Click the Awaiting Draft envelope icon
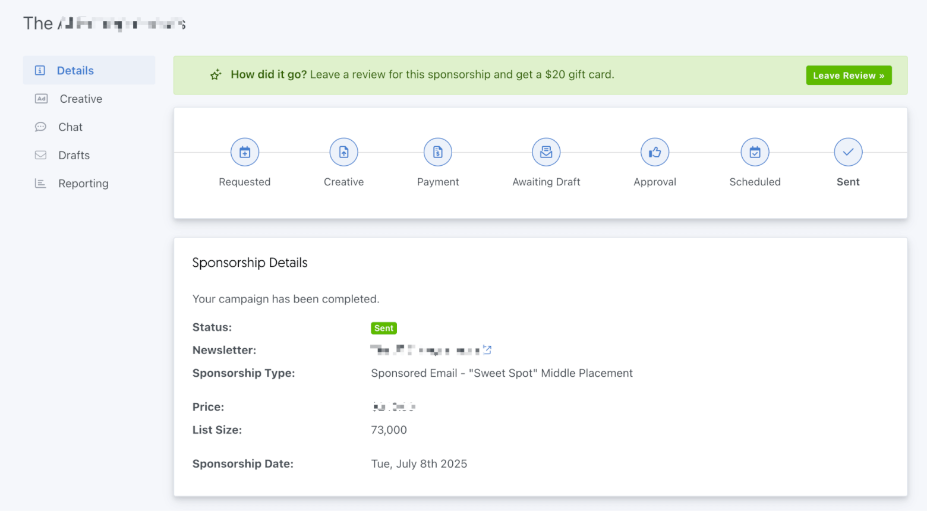The image size is (927, 511). click(546, 153)
